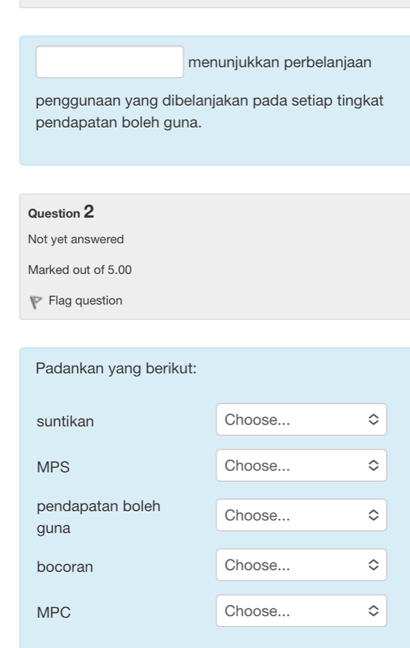Click the MPS row label
The image size is (410, 648).
(53, 467)
